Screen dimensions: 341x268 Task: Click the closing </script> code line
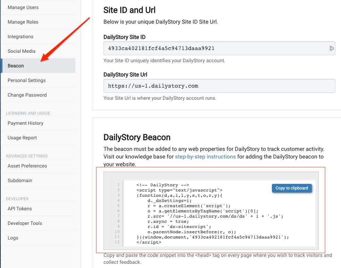(149, 242)
